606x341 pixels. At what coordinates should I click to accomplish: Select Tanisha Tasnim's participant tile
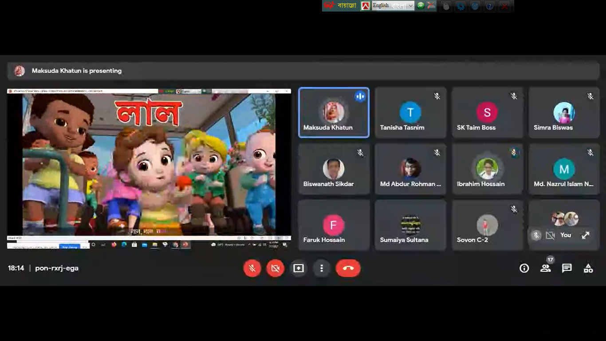click(x=410, y=112)
